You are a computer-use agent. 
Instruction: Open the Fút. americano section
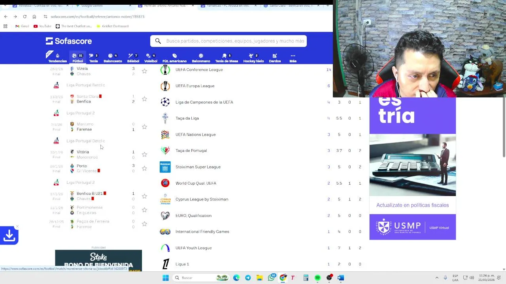click(174, 58)
